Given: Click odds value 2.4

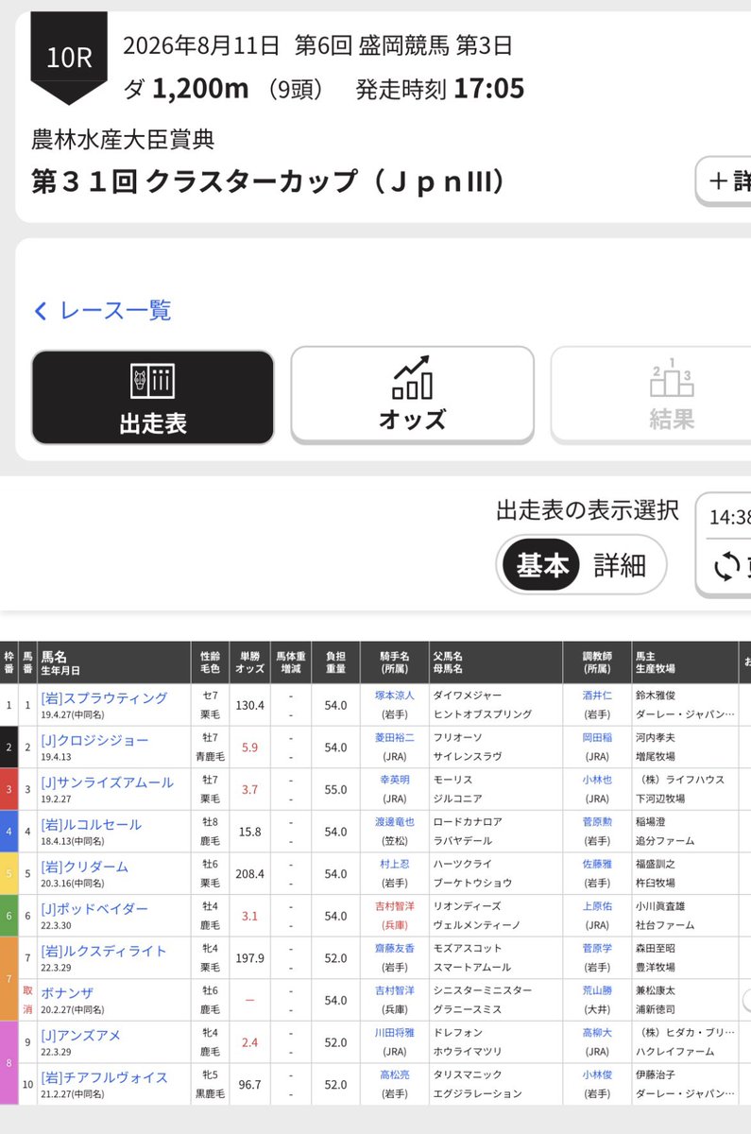Looking at the screenshot, I should (x=249, y=1043).
